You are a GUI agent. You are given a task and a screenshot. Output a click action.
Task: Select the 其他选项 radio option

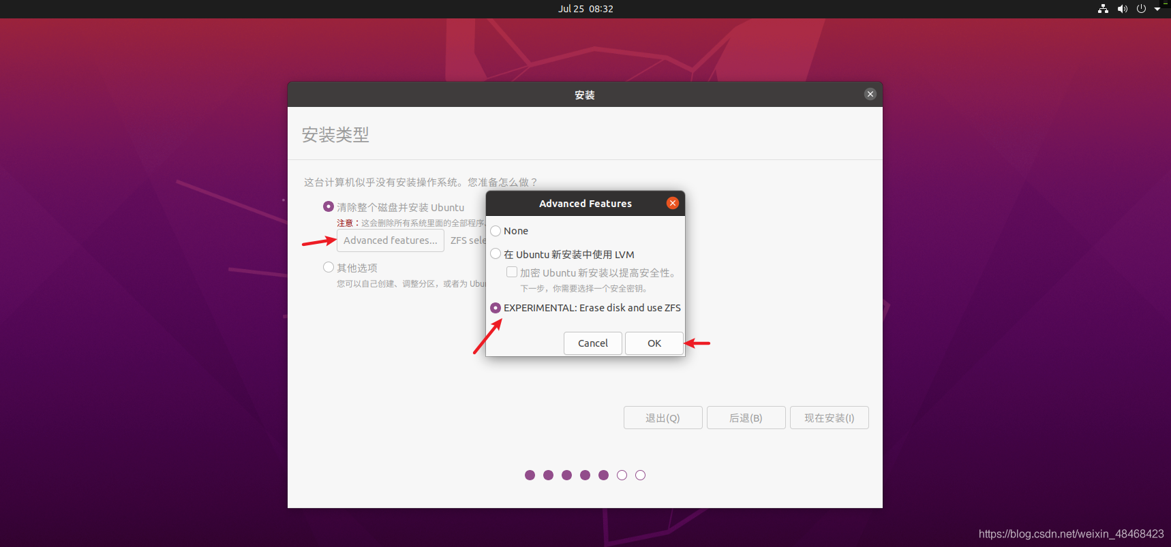pos(329,267)
